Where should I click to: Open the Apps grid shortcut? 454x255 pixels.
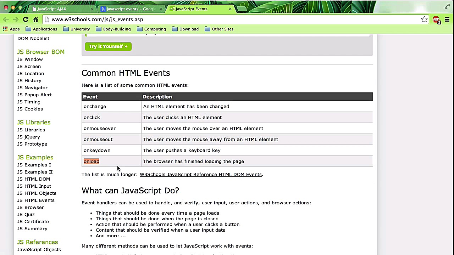[11, 29]
